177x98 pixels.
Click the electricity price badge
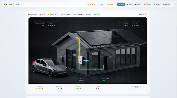(91, 4)
